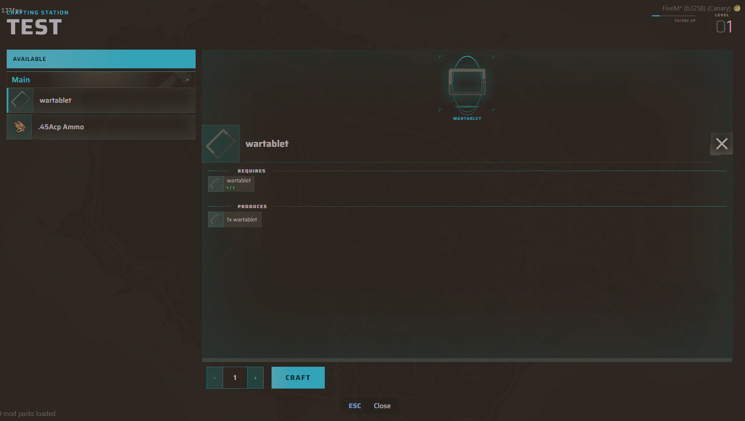Click the craft quantity input field
The height and width of the screenshot is (421, 745).
coord(235,378)
